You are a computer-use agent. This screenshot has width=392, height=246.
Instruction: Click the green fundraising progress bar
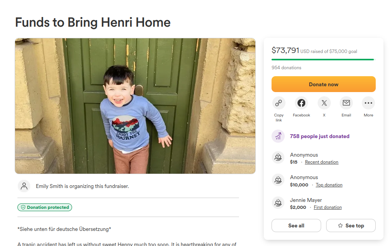(x=323, y=60)
